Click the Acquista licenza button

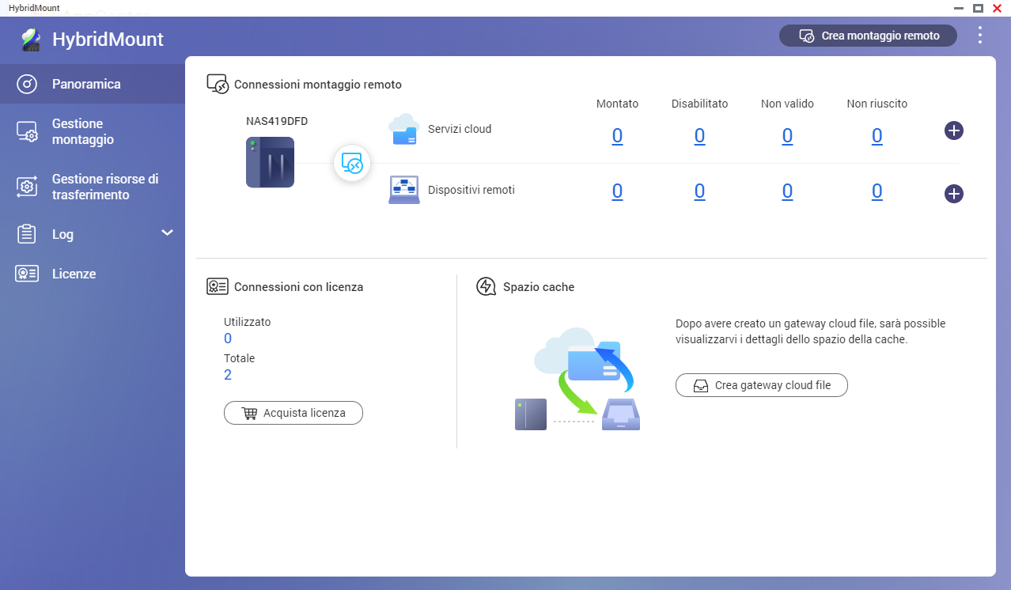coord(293,413)
